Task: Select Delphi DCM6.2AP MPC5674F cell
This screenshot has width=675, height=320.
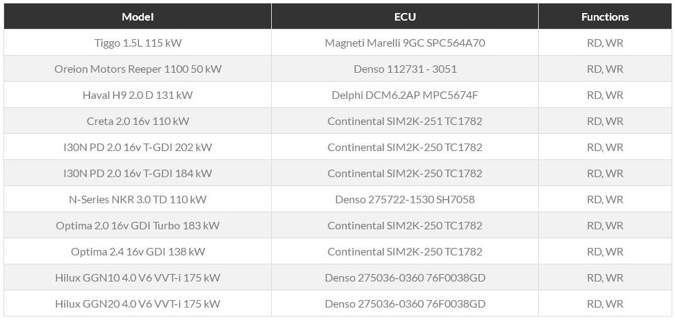Action: point(405,95)
